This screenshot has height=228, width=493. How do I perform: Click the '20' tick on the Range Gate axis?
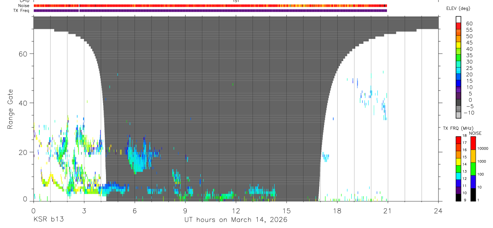[x=24, y=152]
